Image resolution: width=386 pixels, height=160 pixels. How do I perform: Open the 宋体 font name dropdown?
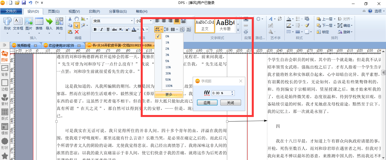pos(132,21)
